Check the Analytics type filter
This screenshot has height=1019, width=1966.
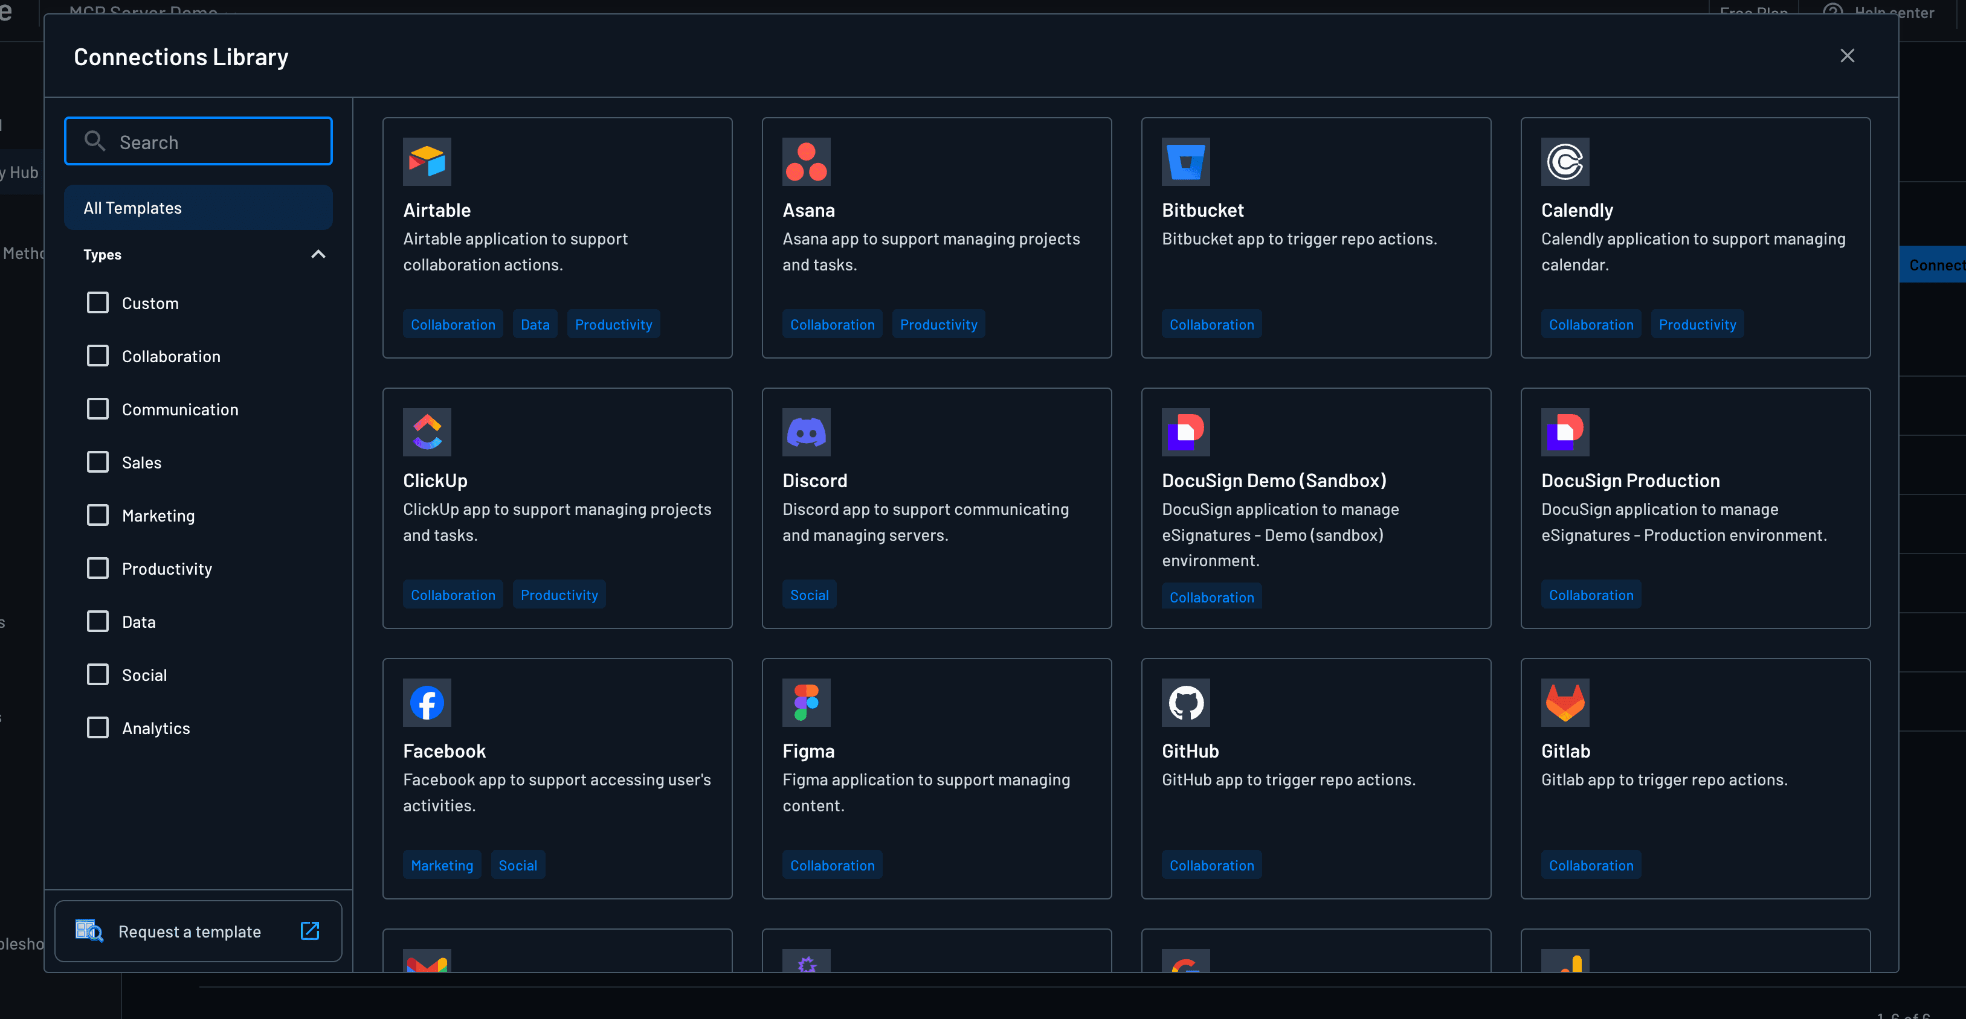tap(98, 727)
